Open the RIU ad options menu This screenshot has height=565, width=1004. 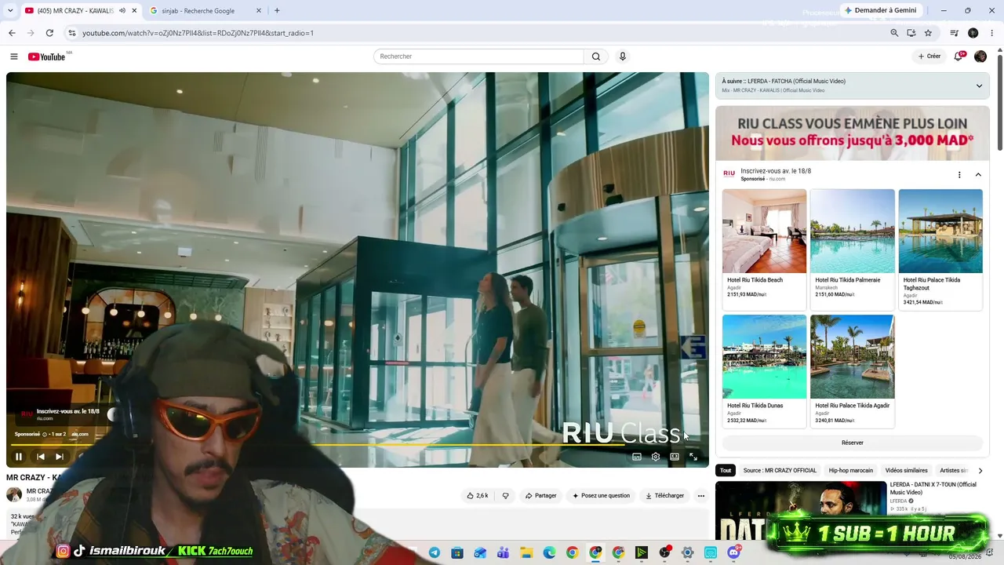click(x=959, y=175)
